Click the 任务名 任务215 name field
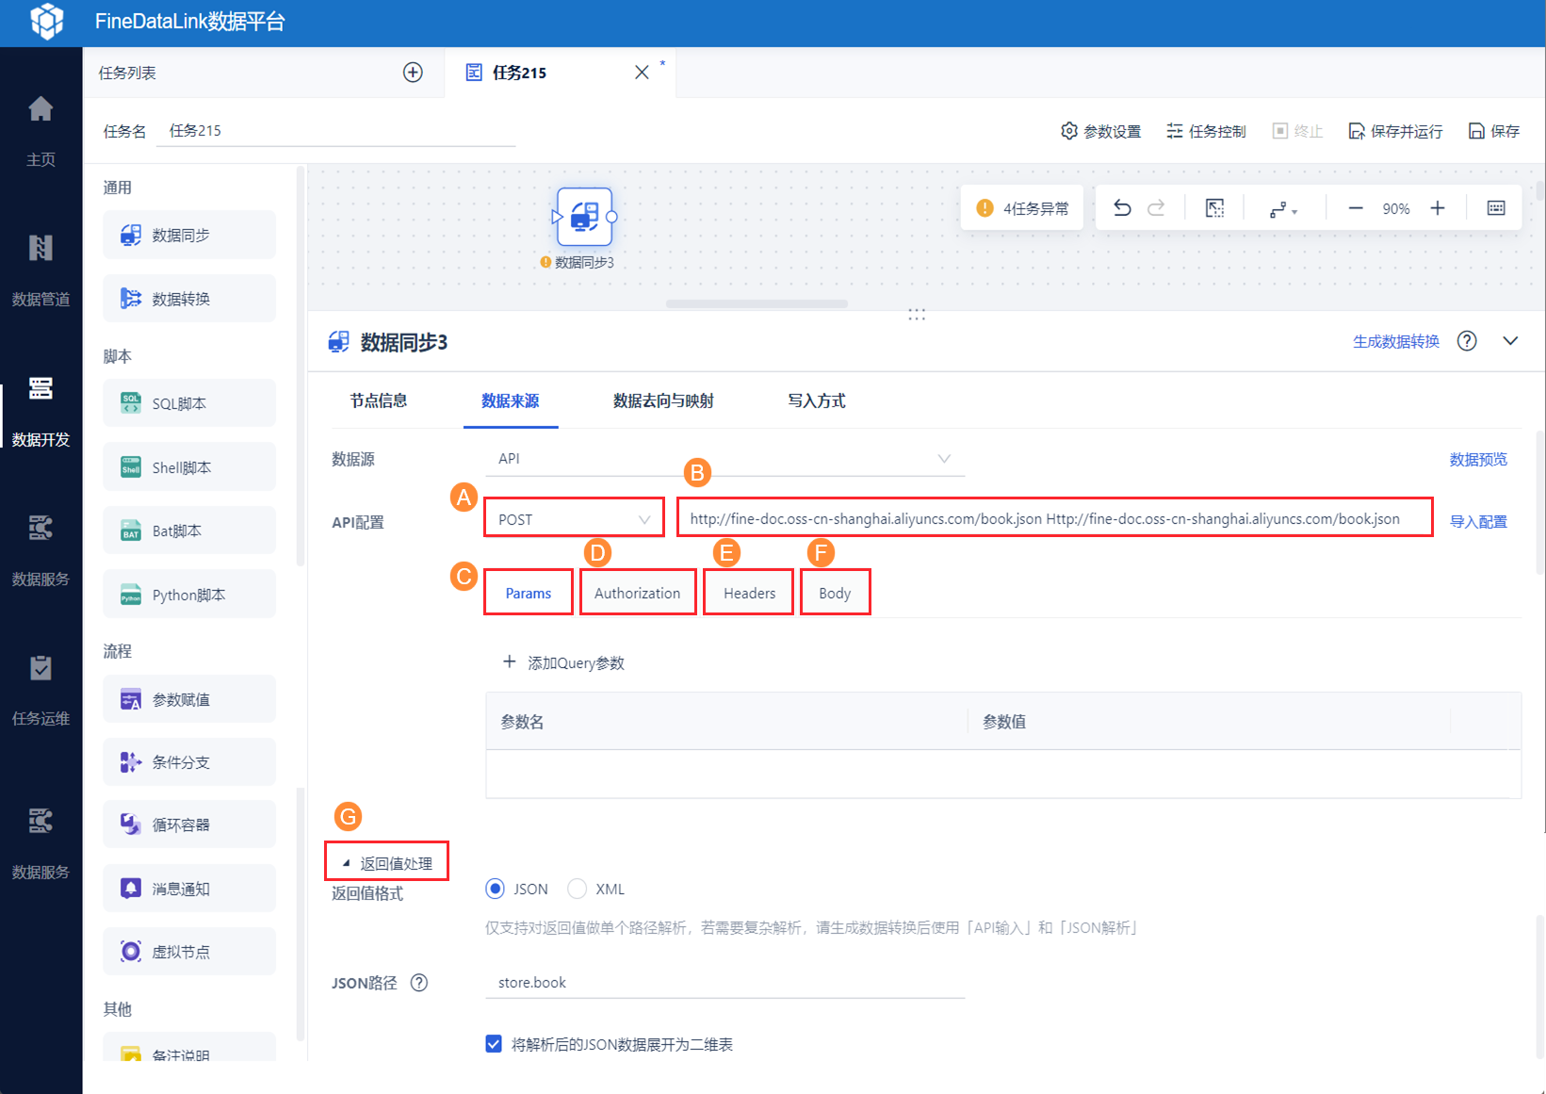 coord(338,131)
